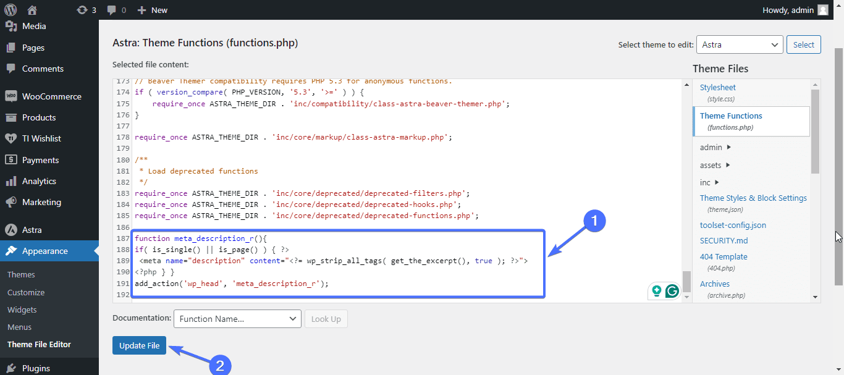Click line 178 require_once class-astra-markup.php

tap(293, 137)
